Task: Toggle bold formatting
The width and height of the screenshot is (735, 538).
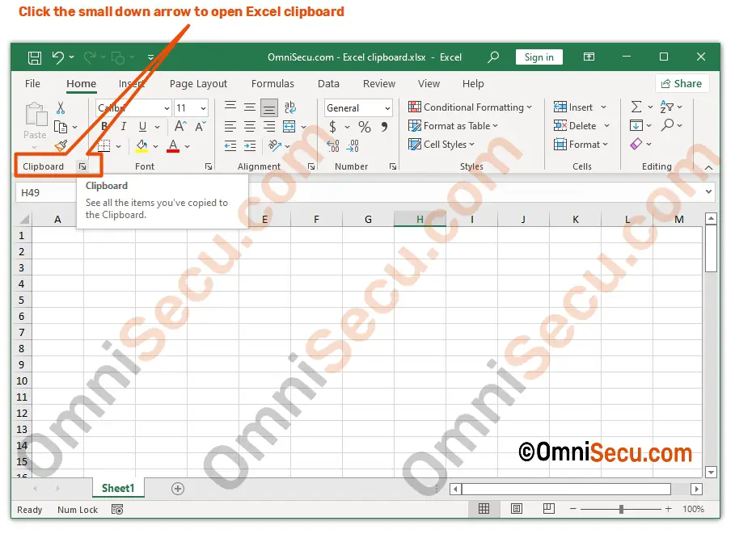Action: click(x=104, y=127)
